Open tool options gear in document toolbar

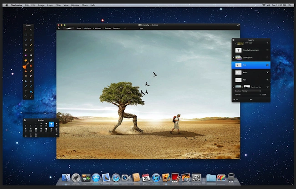click(59, 29)
